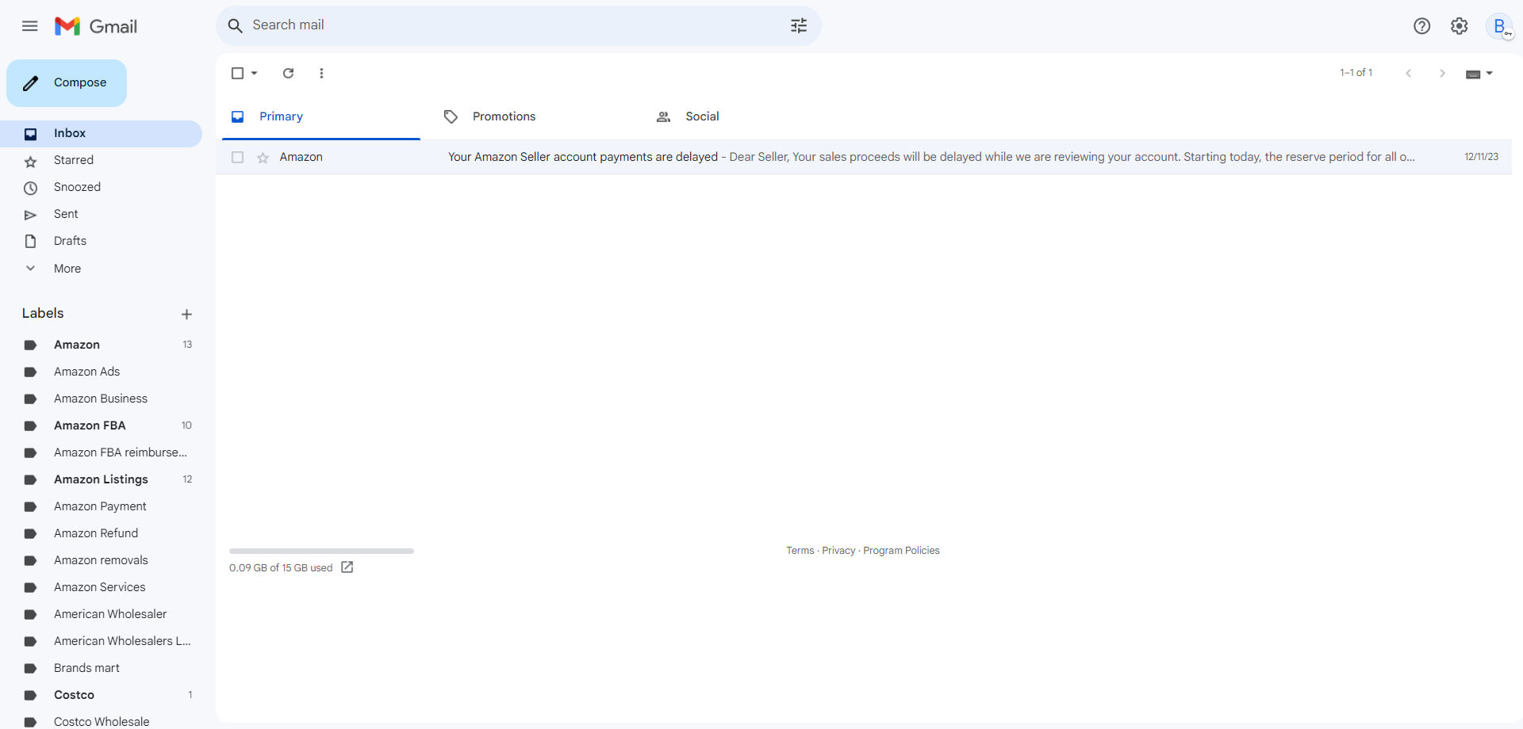
Task: Open the Inbox folder
Action: [x=101, y=133]
